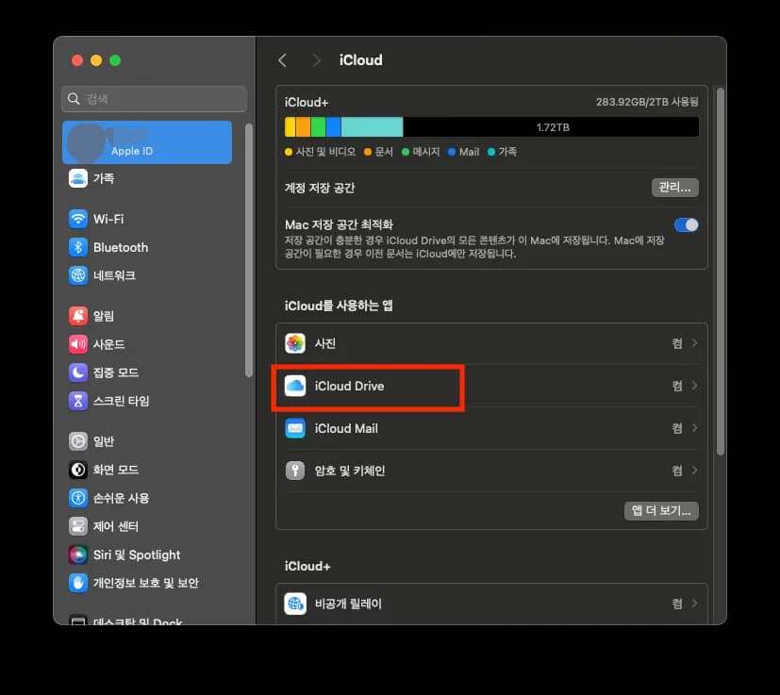Viewport: 780px width, 695px height.
Task: Disable Mac 저장 공간 최적화 toggle
Action: [x=687, y=224]
